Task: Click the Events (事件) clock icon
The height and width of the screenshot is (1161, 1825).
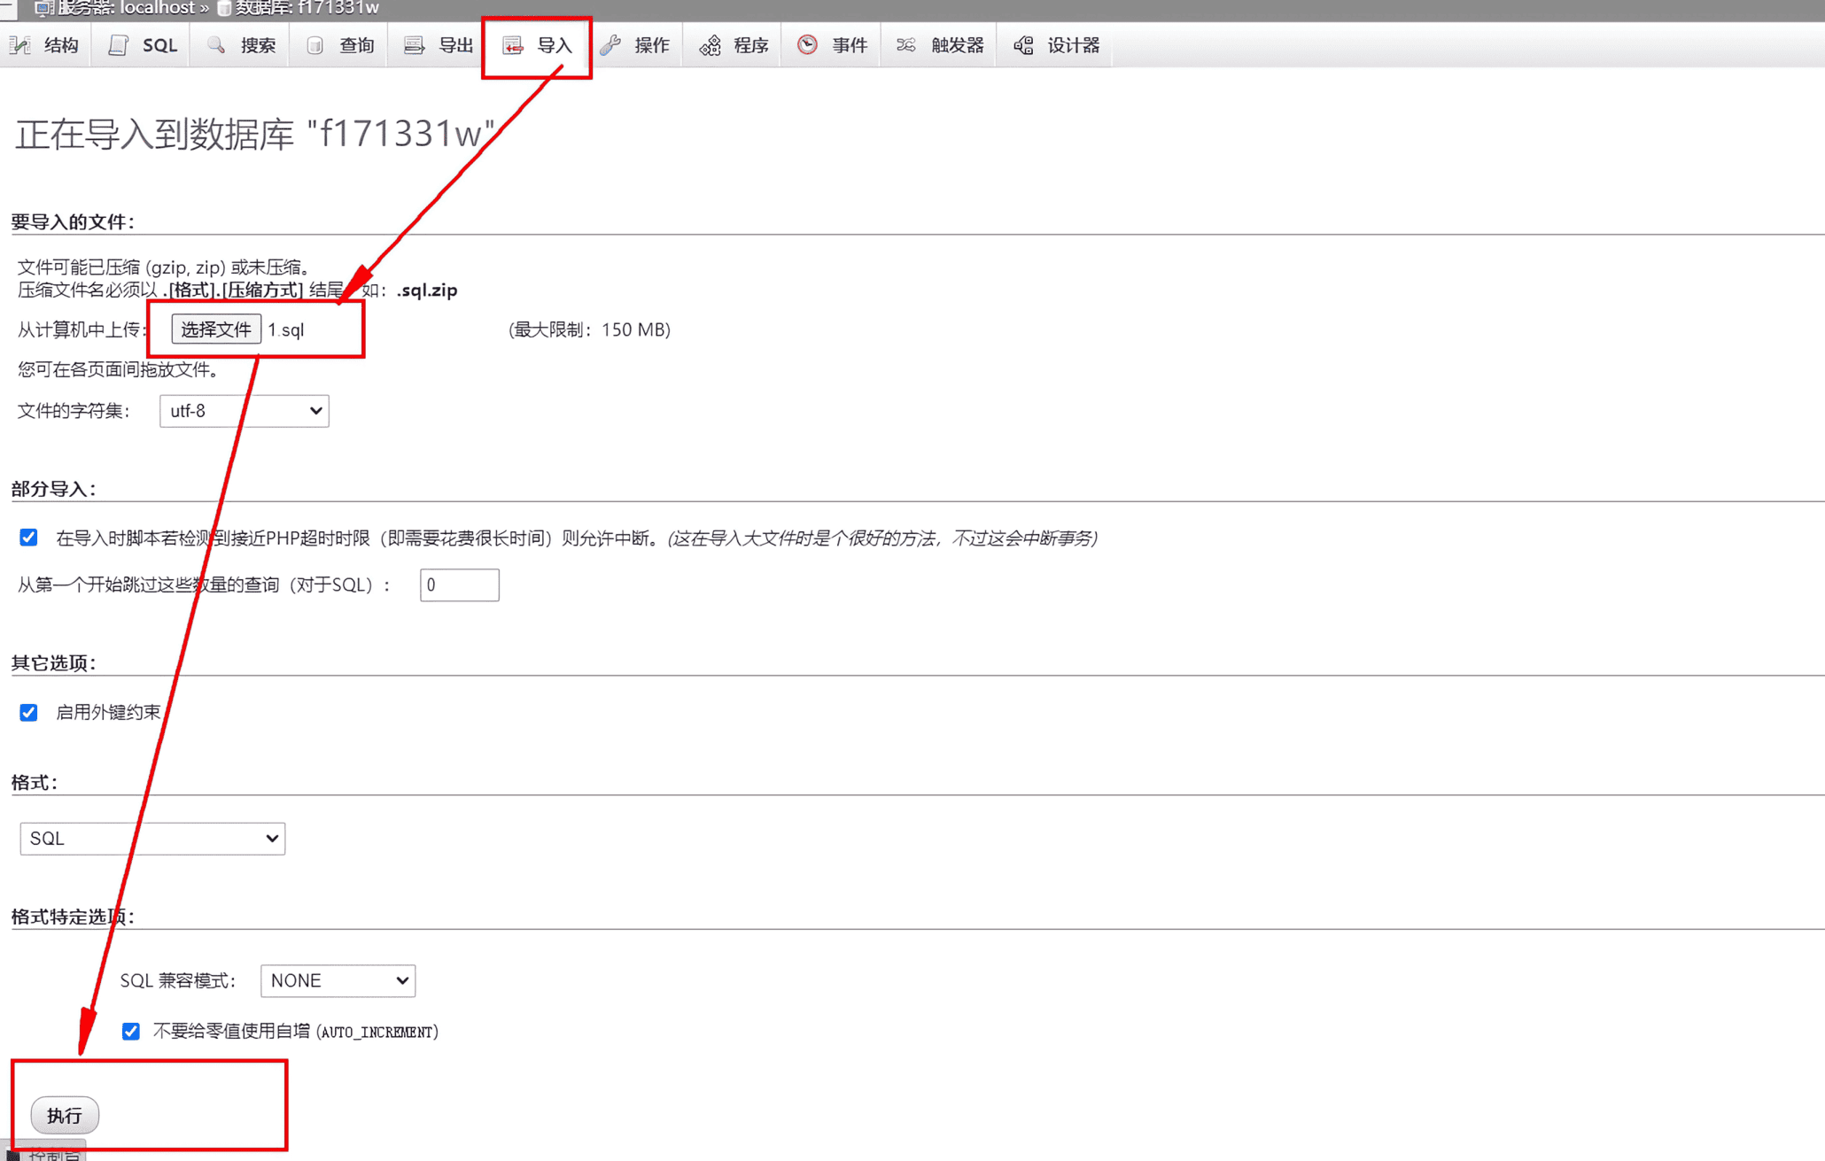Action: pos(807,45)
